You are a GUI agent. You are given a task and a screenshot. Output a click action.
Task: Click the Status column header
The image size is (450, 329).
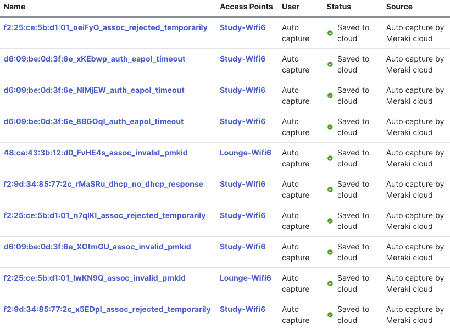pos(338,7)
